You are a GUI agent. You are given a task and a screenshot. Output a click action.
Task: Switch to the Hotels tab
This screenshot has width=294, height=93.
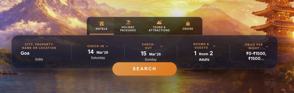click(x=102, y=26)
